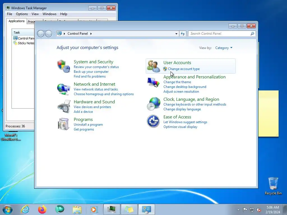
Task: Click refresh button next to address bar
Action: click(x=183, y=34)
